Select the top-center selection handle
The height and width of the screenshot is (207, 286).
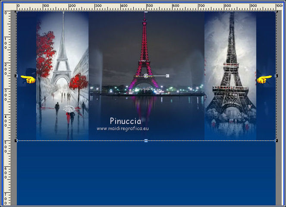click(x=146, y=12)
